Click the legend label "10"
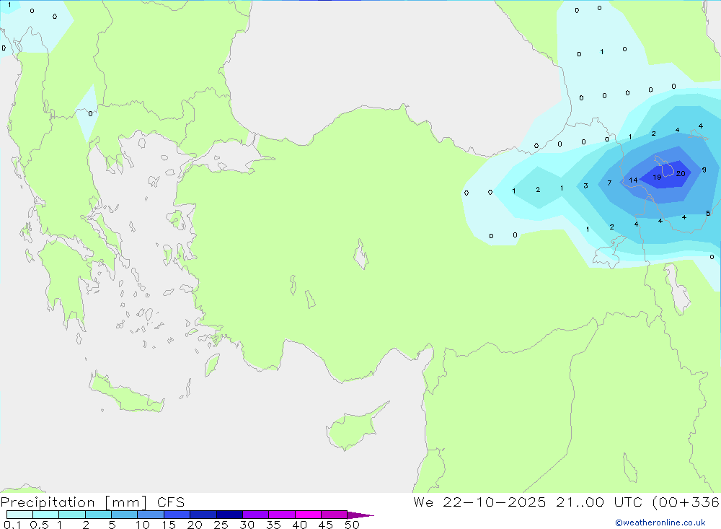This screenshot has height=529, width=721. pyautogui.click(x=143, y=525)
